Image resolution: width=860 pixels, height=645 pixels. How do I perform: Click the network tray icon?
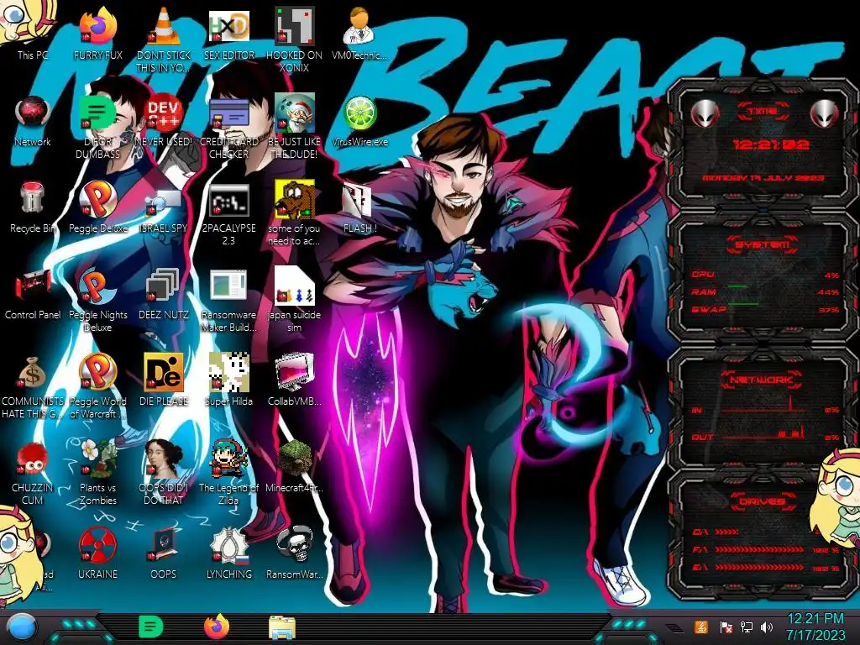[x=747, y=627]
